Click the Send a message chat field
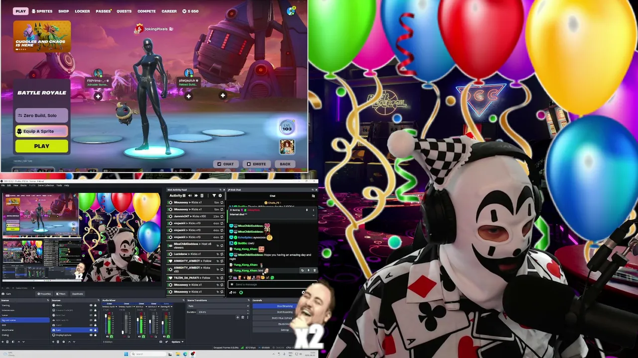The width and height of the screenshot is (638, 358). point(272,284)
